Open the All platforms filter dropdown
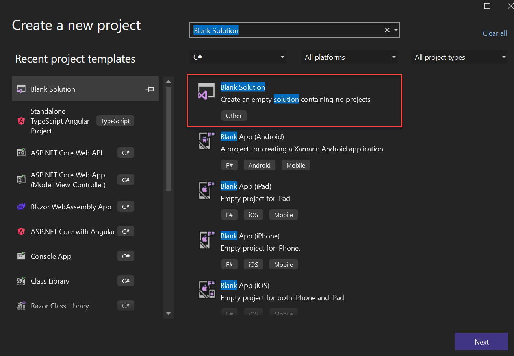Viewport: 514px width, 356px height. 349,57
